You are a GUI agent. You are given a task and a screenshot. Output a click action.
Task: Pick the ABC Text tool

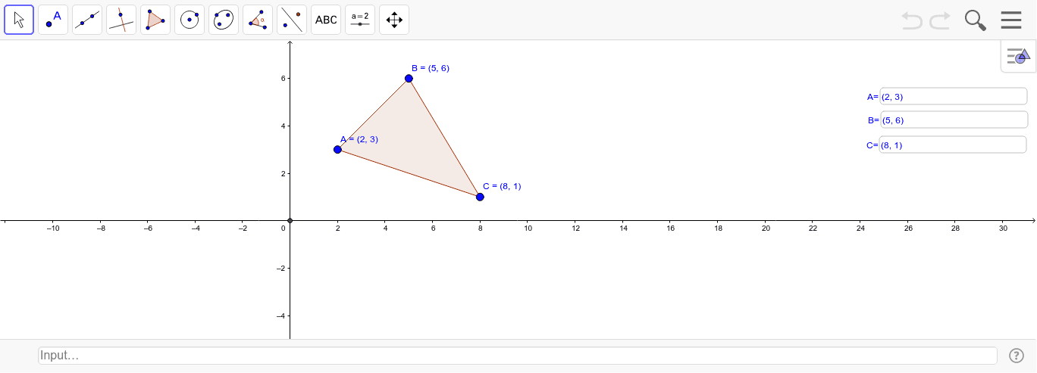[x=326, y=20]
